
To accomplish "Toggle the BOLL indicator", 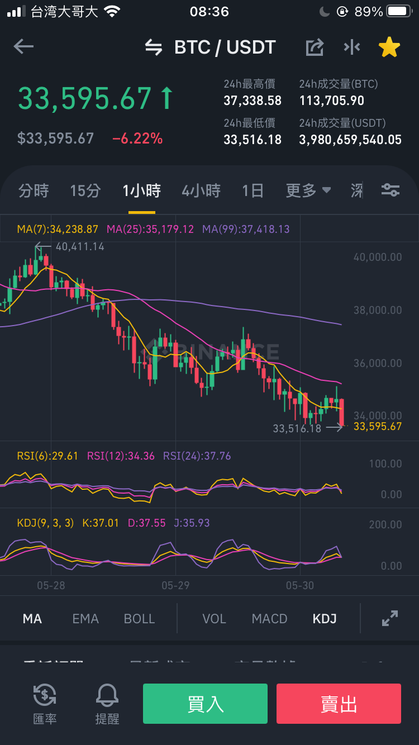I will [140, 619].
